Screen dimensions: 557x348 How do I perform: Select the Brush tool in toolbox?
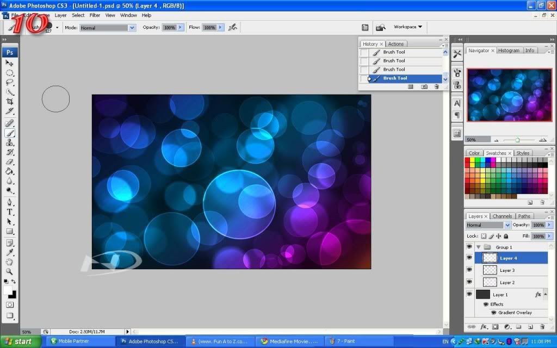coord(10,133)
